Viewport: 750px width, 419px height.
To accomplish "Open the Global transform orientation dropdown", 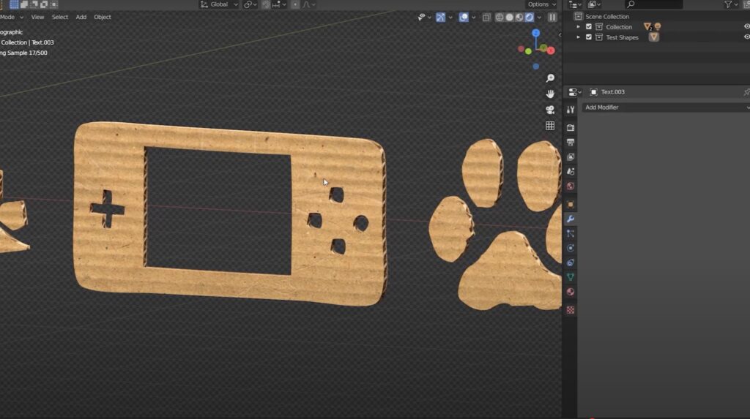I will pos(219,4).
